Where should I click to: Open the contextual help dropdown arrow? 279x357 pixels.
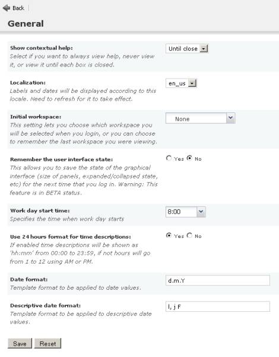coord(204,49)
